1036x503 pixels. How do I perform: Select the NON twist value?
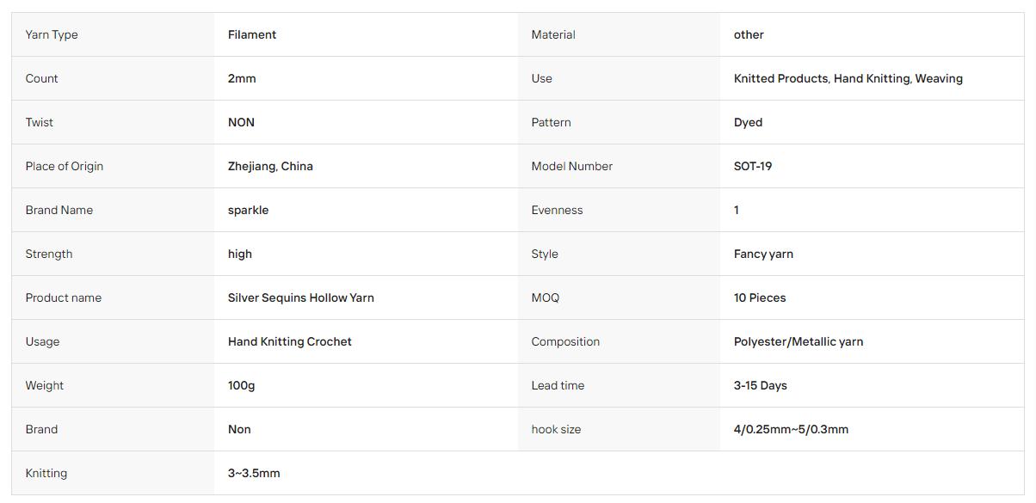pyautogui.click(x=241, y=122)
